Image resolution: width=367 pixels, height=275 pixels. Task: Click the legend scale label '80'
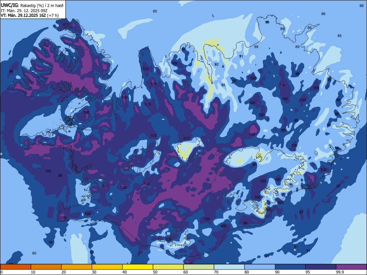click(x=247, y=272)
